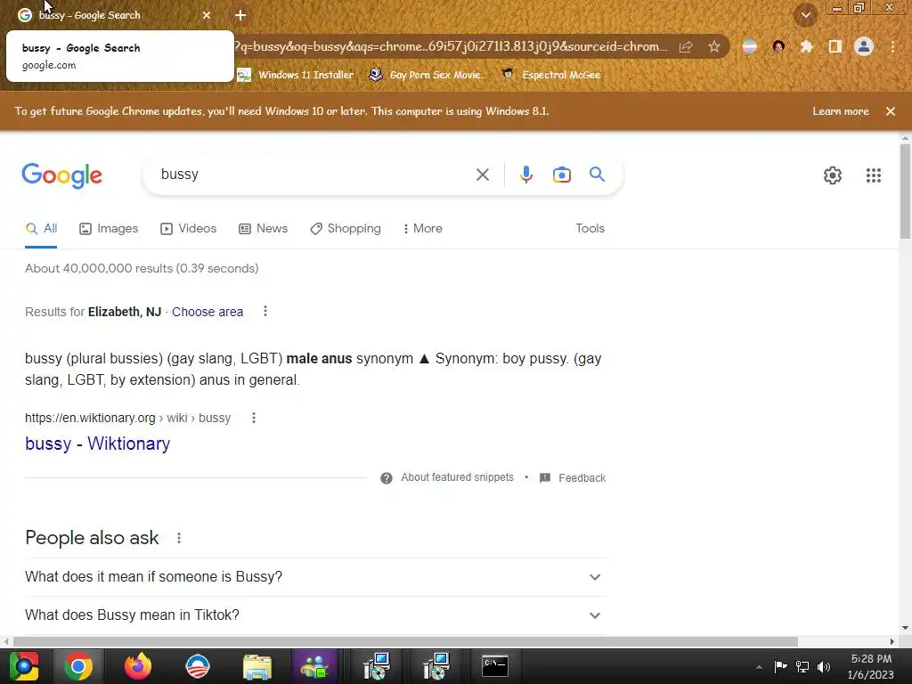Click the horizontal scrollbar thumb
This screenshot has width=912, height=684.
(405, 641)
